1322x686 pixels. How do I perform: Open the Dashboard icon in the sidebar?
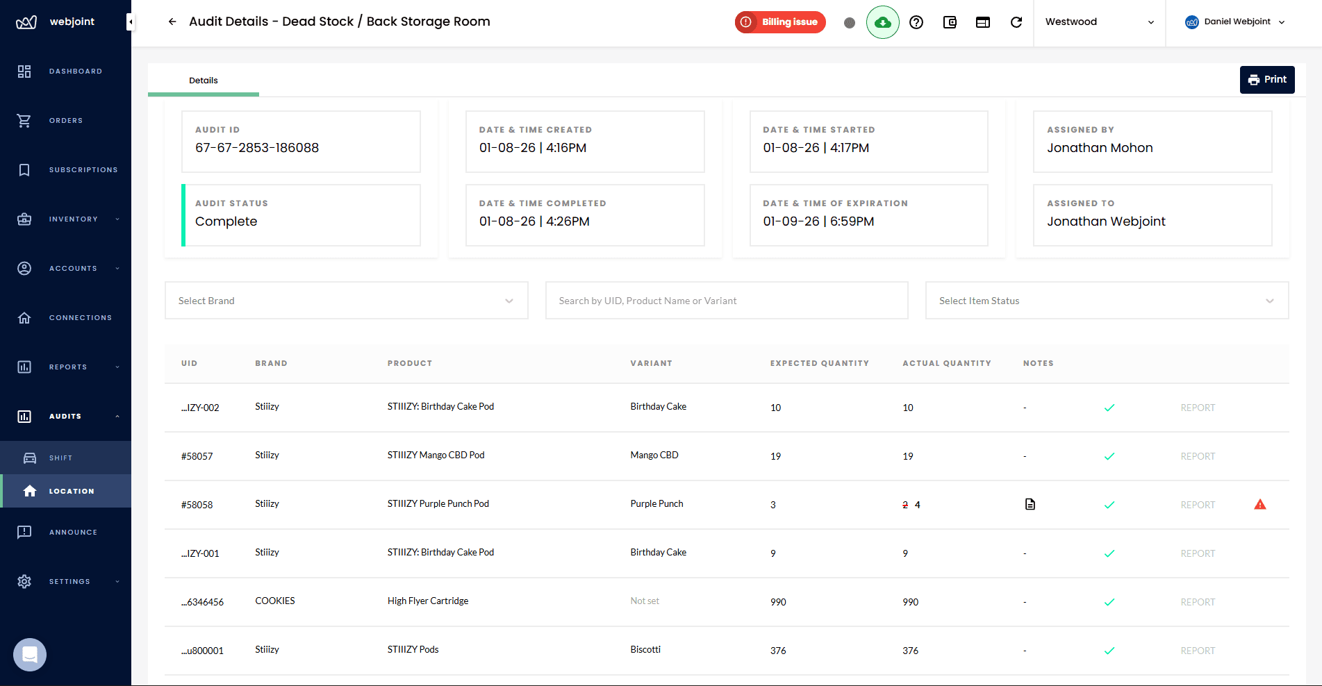tap(24, 71)
